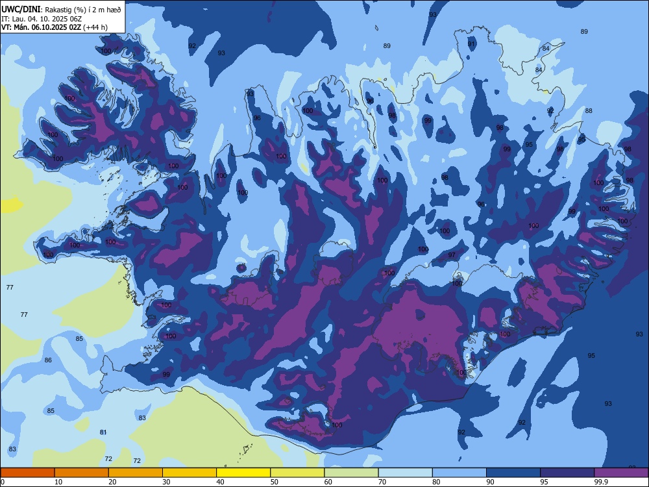Click the legend label 50
Viewport: 649px width, 487px height.
click(x=275, y=482)
